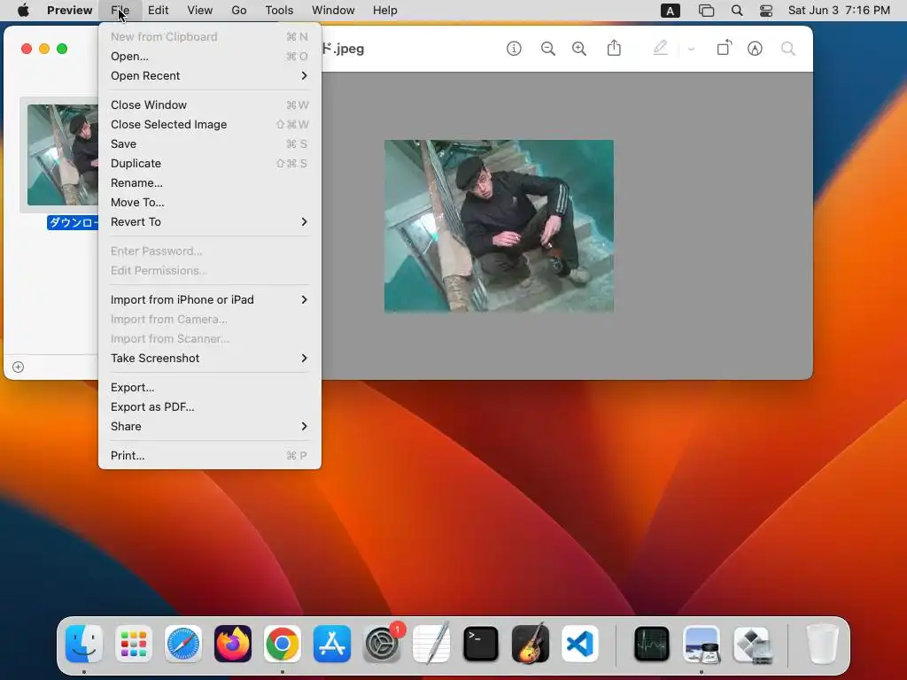Choose Rename... menu entry
This screenshot has height=680, width=907.
click(209, 182)
